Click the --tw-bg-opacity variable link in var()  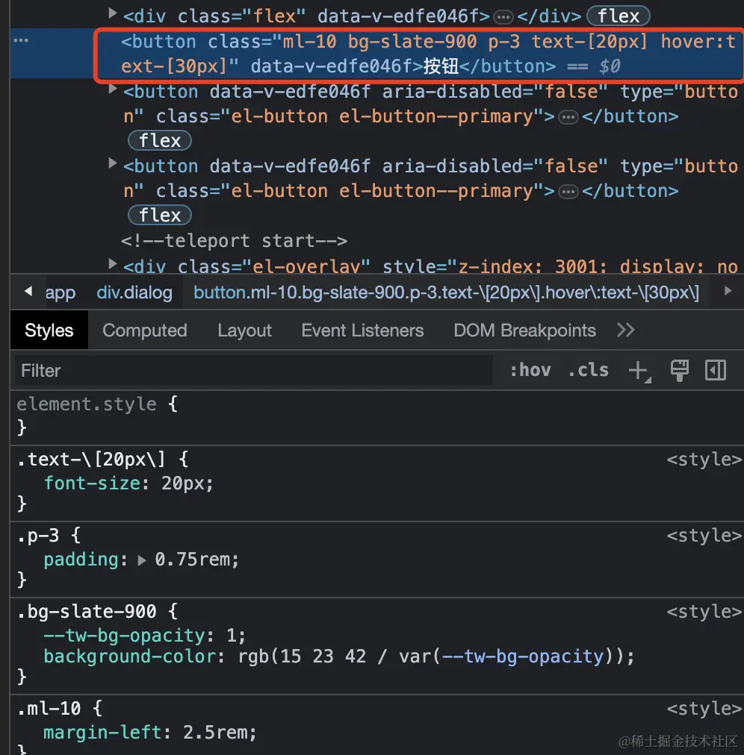(x=522, y=657)
